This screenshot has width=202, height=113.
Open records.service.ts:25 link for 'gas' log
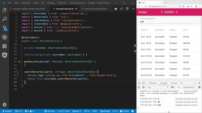tap(186, 105)
